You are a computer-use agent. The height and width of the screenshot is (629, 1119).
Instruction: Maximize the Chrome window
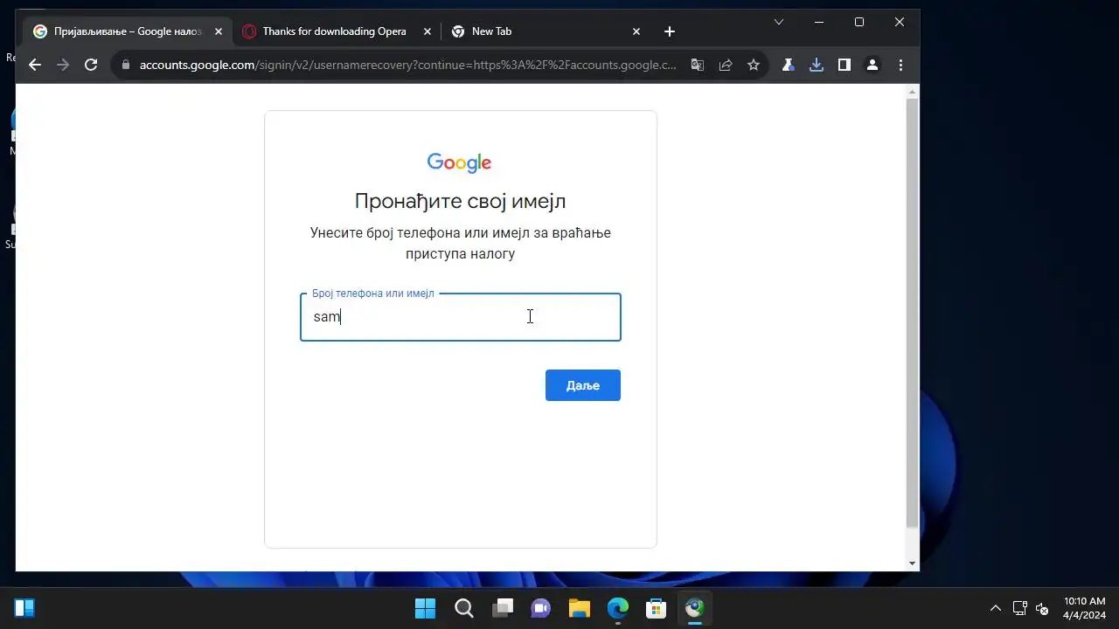point(859,22)
